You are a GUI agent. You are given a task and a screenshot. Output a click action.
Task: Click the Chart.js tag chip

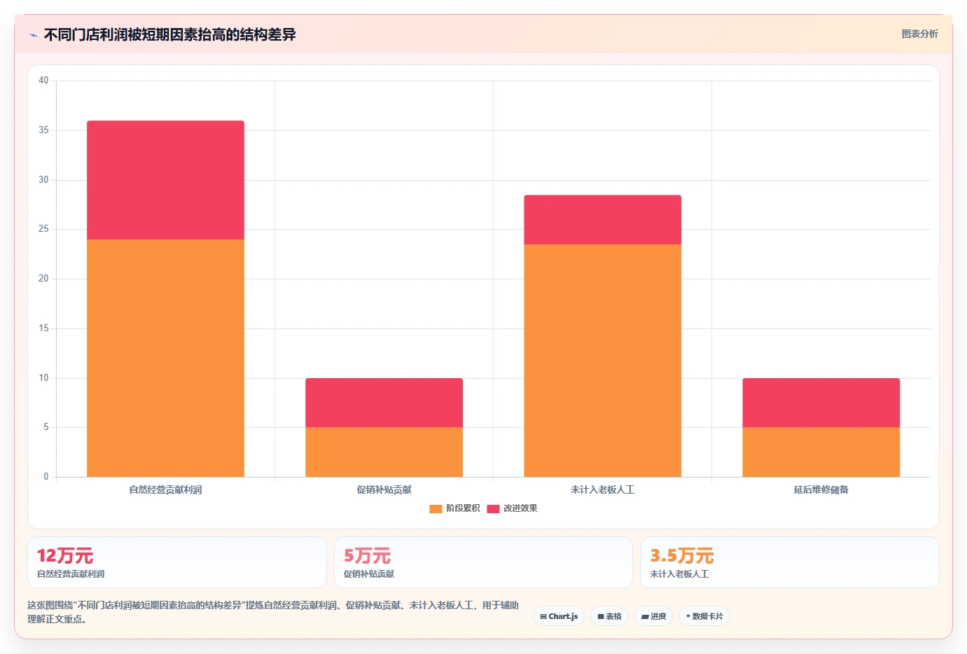tap(559, 616)
